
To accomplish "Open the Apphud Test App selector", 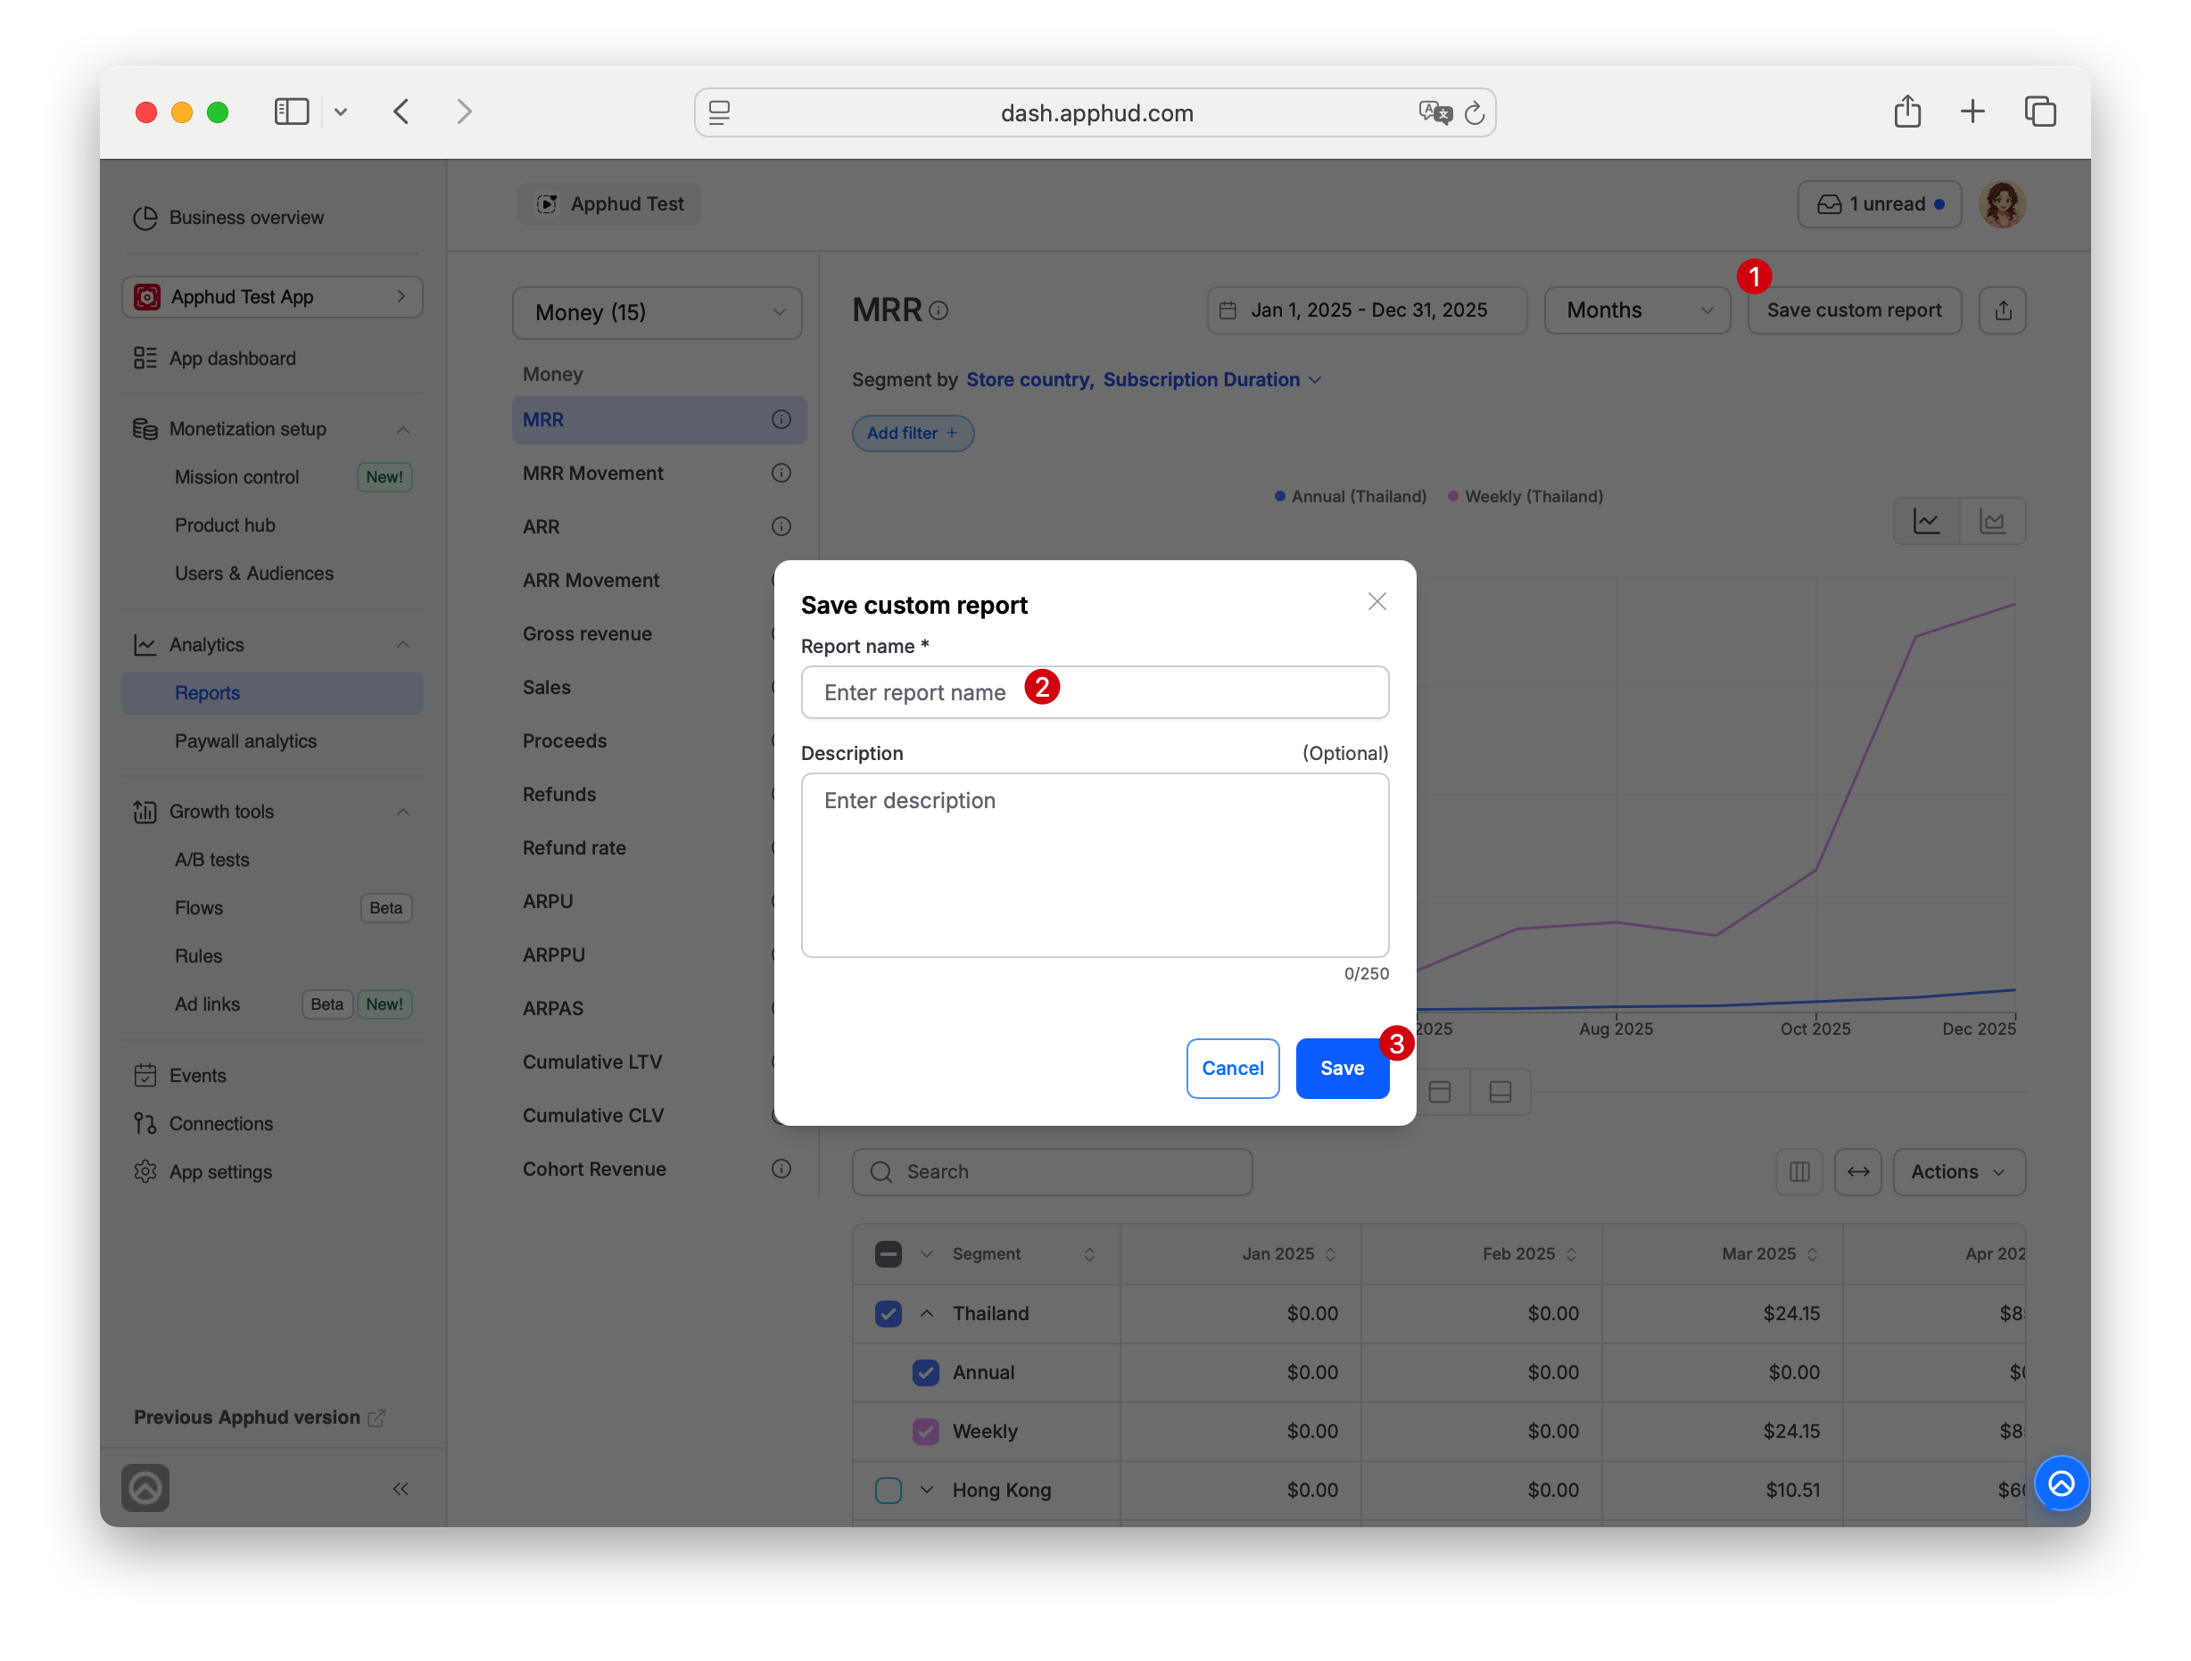I will click(272, 297).
